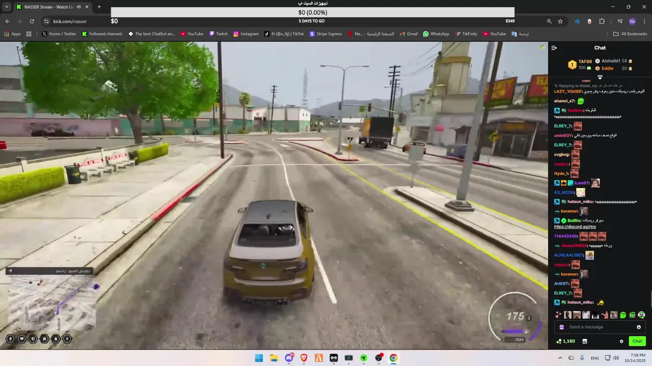Reload the kick.com page
The width and height of the screenshot is (652, 366).
32,21
